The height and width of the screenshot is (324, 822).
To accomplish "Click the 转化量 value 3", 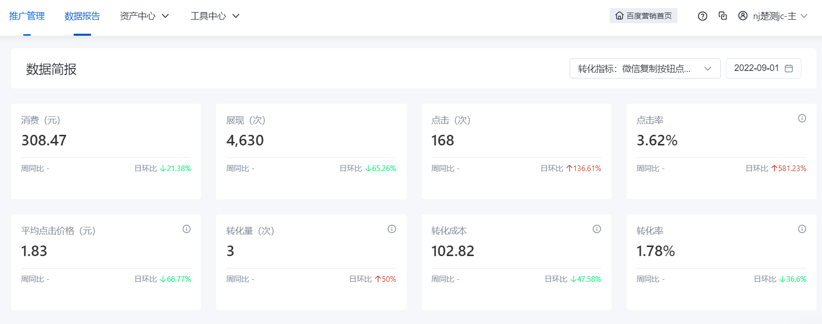I will pos(230,251).
